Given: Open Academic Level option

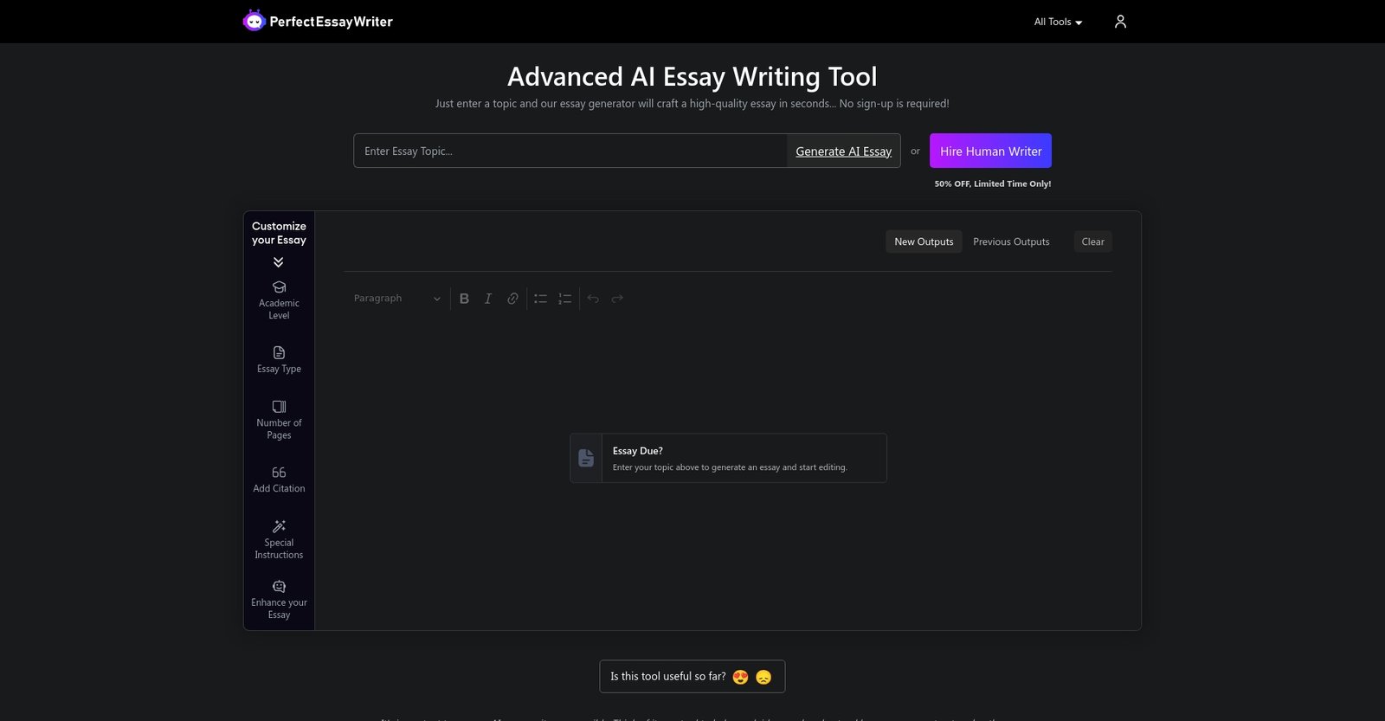Looking at the screenshot, I should click(279, 300).
